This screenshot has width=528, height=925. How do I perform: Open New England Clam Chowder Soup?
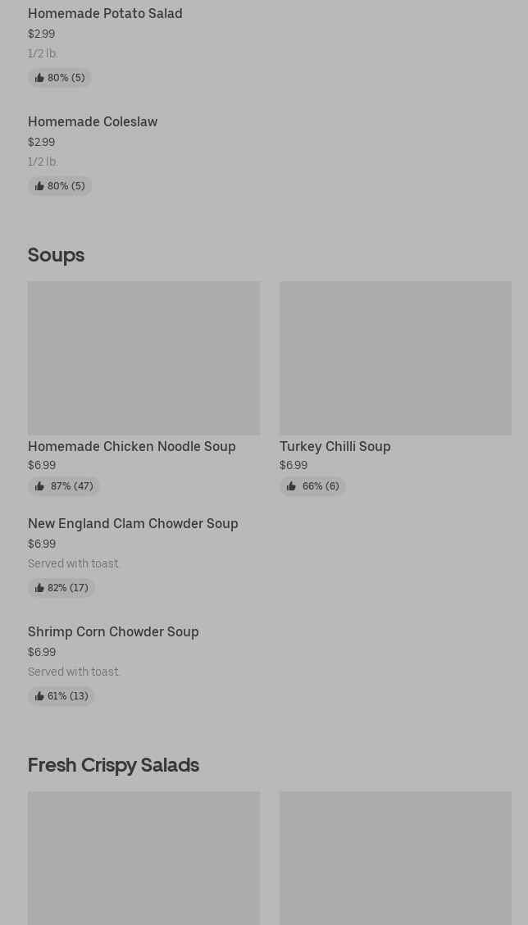(x=133, y=523)
